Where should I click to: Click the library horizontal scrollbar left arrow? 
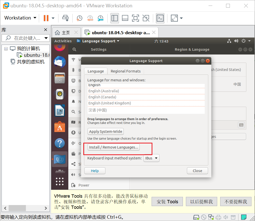pyautogui.click(x=5, y=208)
